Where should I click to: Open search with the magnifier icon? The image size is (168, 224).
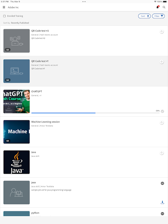164,7
